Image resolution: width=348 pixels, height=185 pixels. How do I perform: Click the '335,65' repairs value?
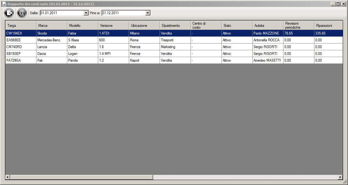click(x=328, y=33)
